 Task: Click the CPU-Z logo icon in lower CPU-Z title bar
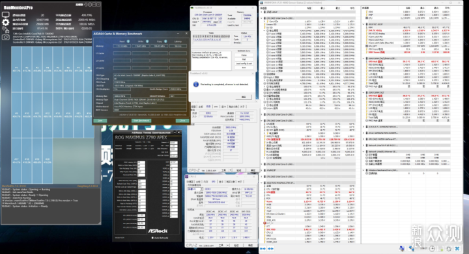click(x=187, y=177)
